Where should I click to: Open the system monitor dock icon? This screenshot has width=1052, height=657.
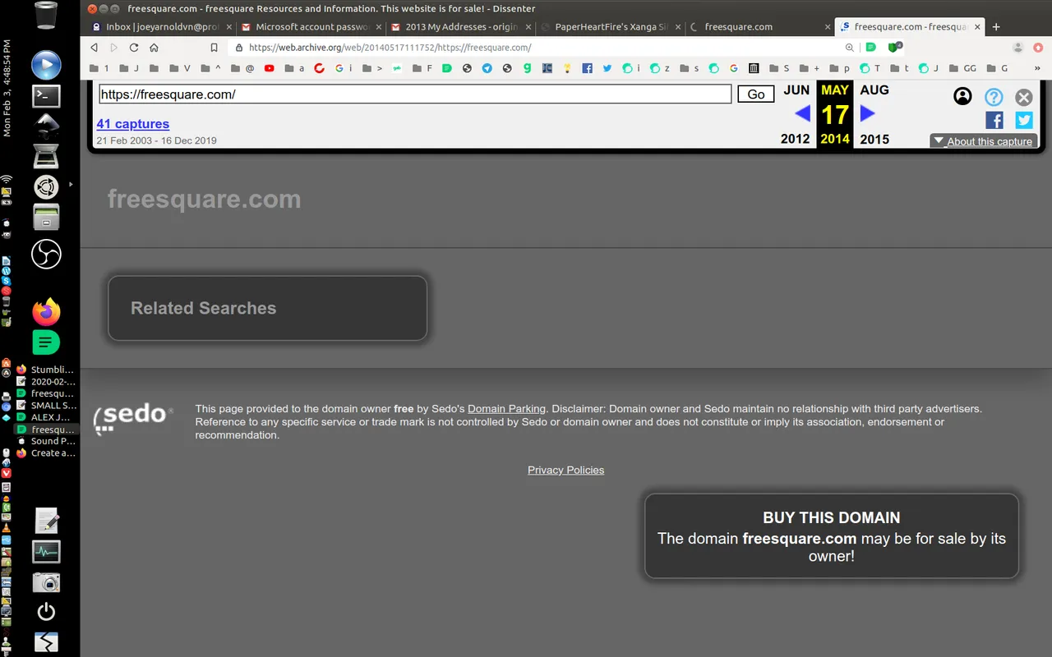coord(46,551)
